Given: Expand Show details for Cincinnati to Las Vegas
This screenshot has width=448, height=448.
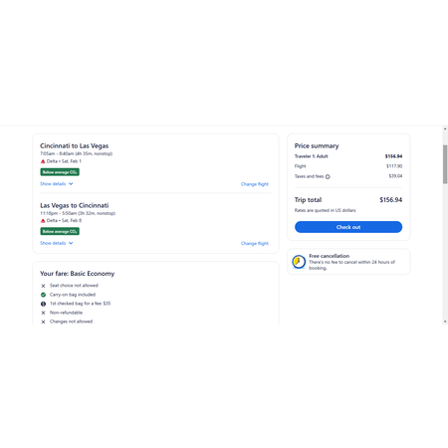Looking at the screenshot, I should point(57,184).
